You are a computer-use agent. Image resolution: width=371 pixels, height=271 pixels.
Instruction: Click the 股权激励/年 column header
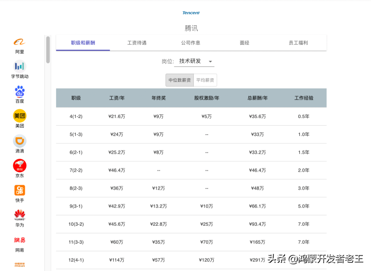[x=207, y=98]
